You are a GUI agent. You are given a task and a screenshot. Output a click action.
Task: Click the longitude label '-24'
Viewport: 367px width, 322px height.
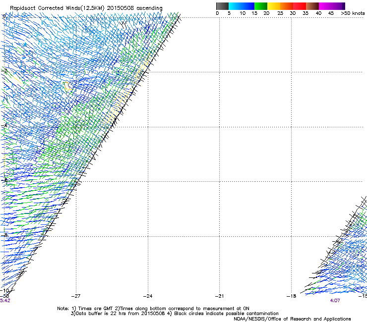point(148,296)
